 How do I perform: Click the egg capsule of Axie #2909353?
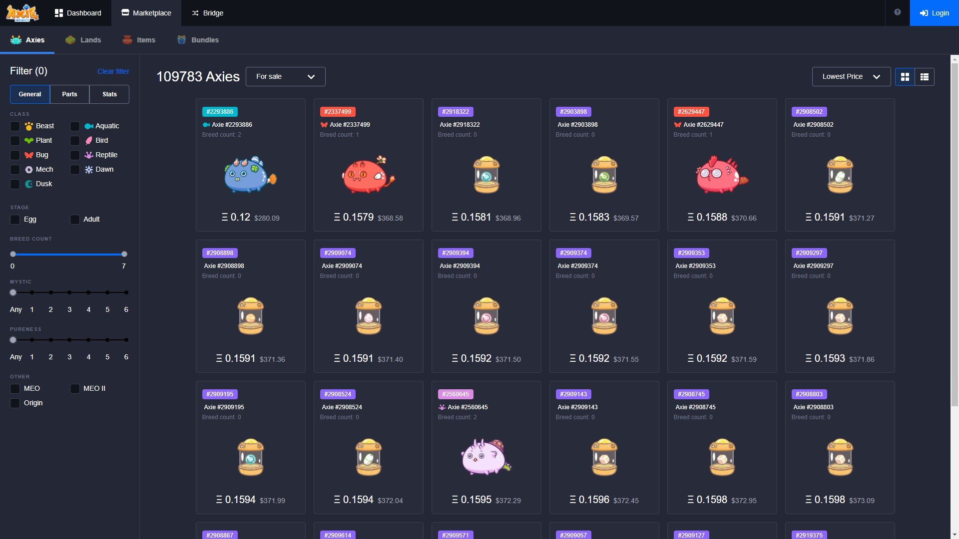point(722,316)
